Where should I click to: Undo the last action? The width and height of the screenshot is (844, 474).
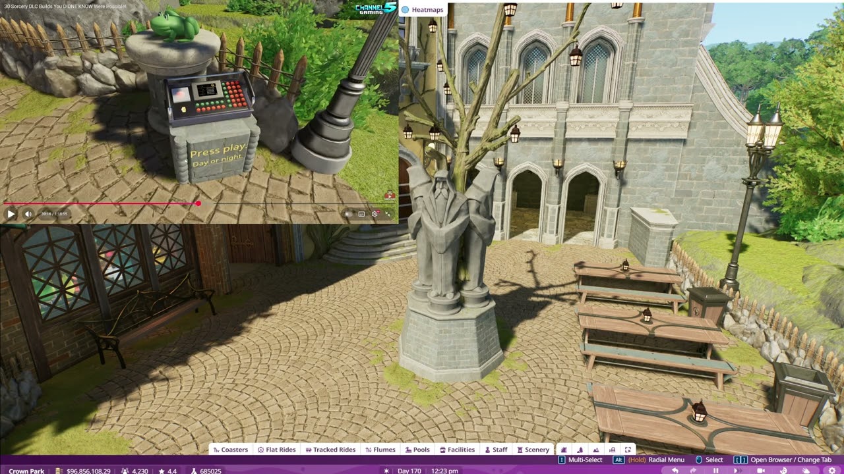(x=675, y=470)
